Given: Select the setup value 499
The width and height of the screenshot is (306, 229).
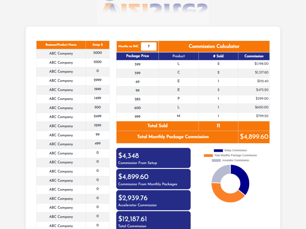Looking at the screenshot, I should tap(98, 144).
